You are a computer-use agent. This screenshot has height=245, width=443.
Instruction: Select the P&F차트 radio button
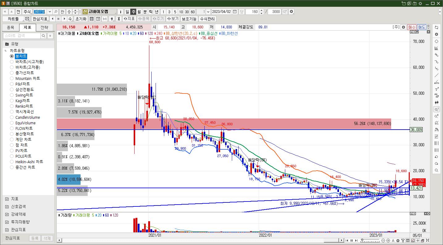(x=12, y=84)
